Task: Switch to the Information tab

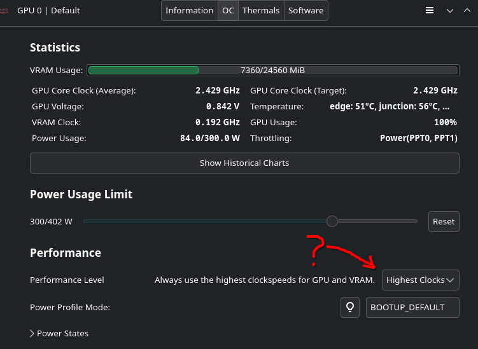Action: tap(189, 11)
